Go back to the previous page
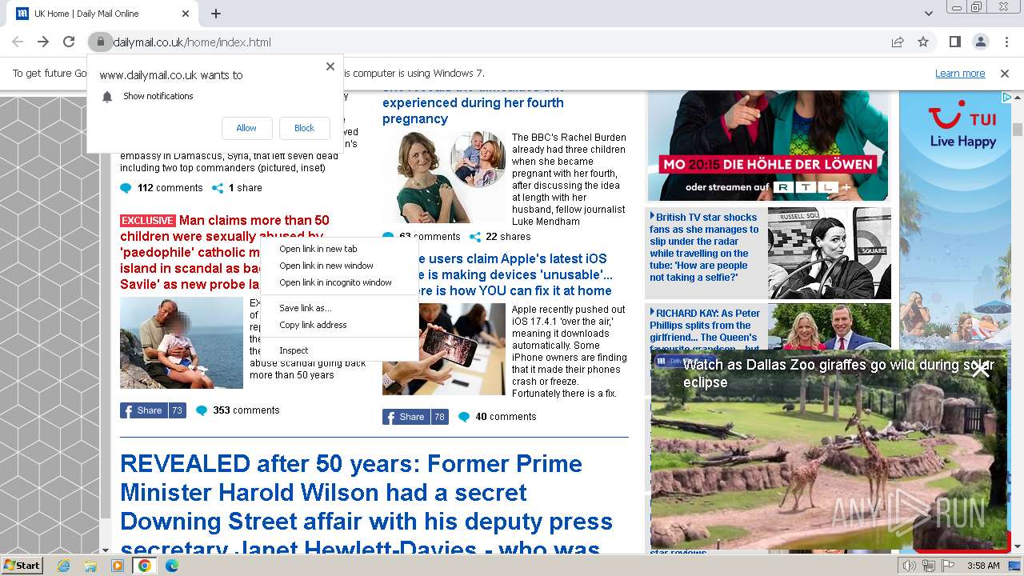 point(18,42)
